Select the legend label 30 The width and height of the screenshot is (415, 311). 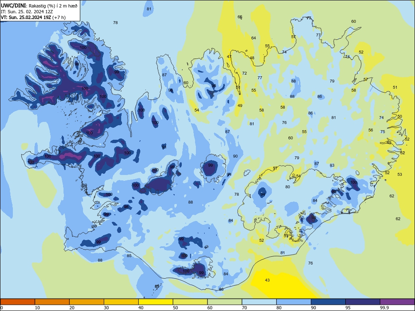pyautogui.click(x=106, y=308)
